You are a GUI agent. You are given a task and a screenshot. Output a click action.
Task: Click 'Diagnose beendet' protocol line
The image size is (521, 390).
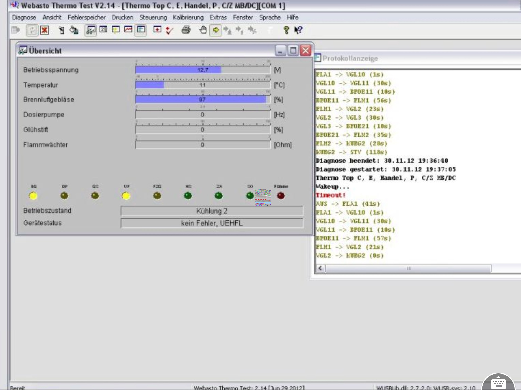[382, 160]
